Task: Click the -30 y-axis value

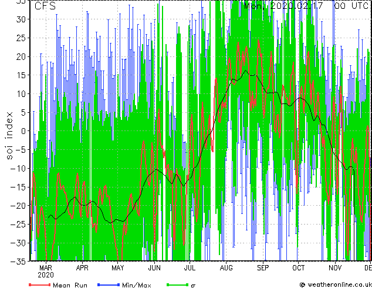Action: [18, 243]
